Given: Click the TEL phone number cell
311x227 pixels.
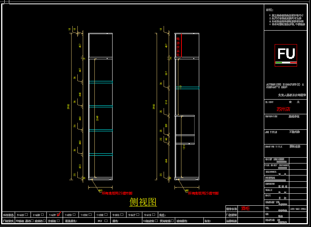Looking at the screenshot, I should click(x=298, y=208).
